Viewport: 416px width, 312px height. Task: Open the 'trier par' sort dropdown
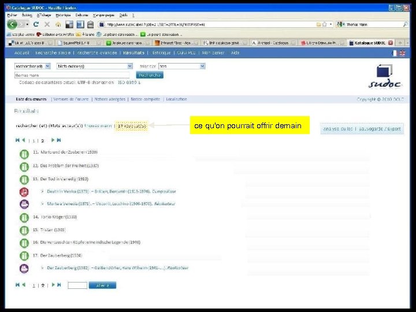coord(182,66)
